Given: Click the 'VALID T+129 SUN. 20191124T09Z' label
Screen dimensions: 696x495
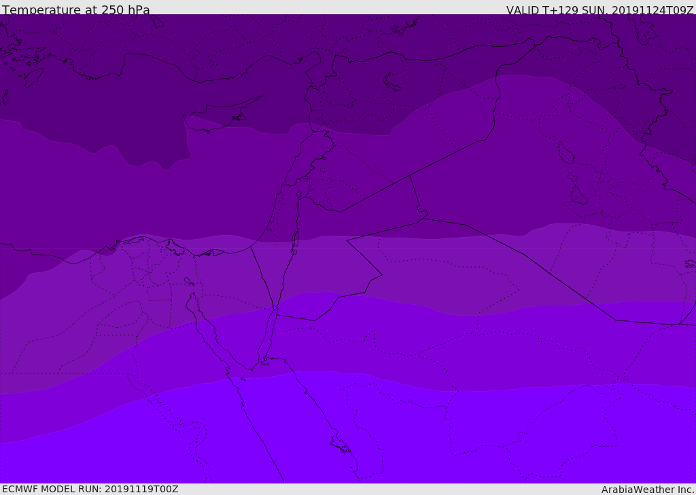Looking at the screenshot, I should tap(600, 10).
